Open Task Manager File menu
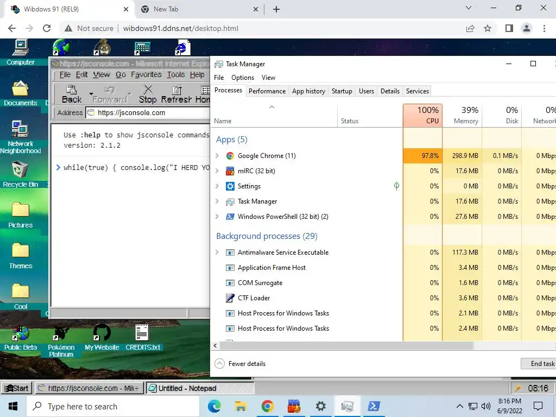 [x=219, y=78]
